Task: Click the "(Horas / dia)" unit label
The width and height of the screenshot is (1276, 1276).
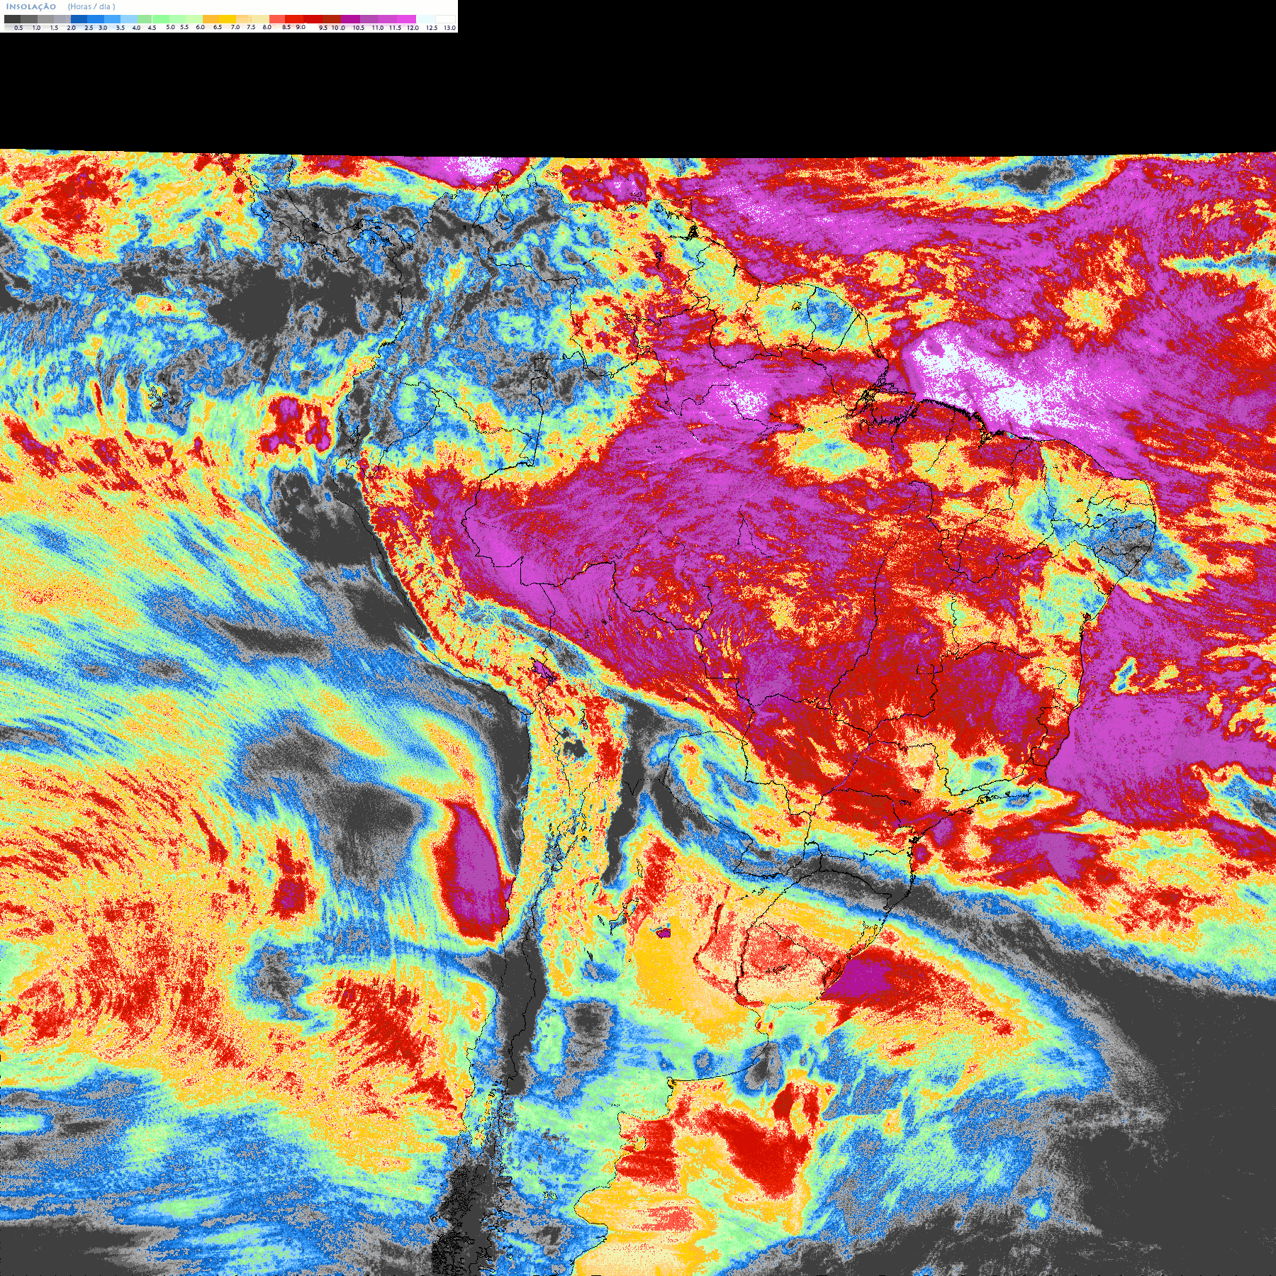Action: tap(91, 6)
